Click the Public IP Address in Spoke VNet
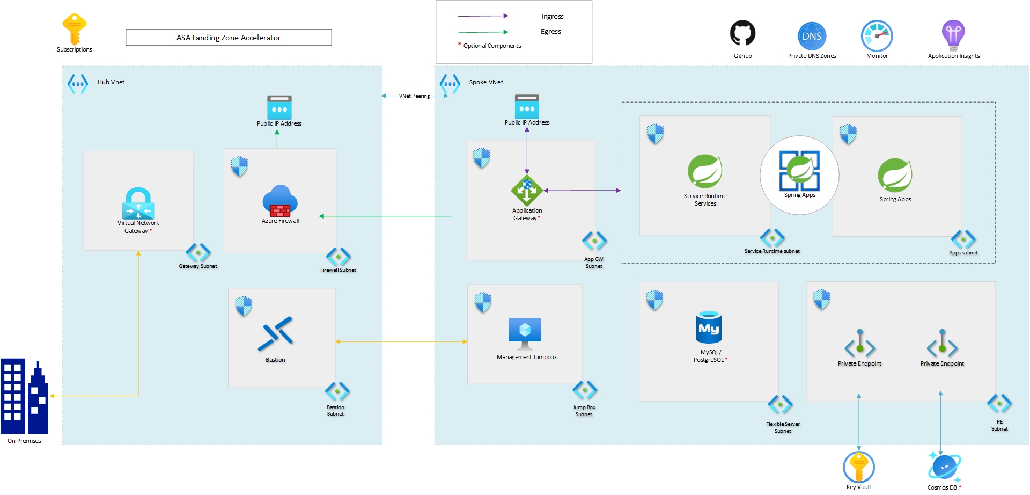This screenshot has width=1030, height=495. coord(526,107)
